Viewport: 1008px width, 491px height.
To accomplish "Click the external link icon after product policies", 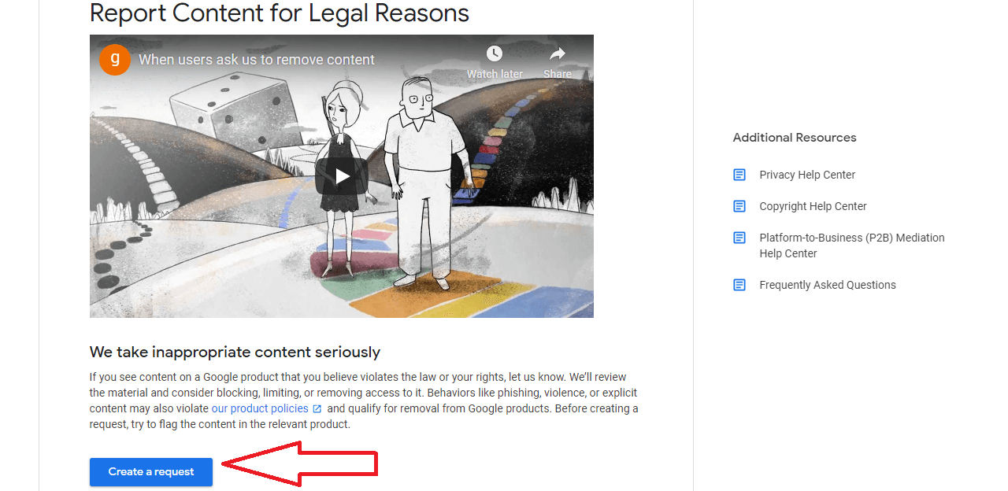I will coord(317,409).
